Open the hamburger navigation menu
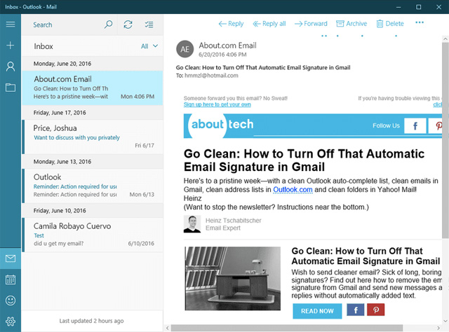This screenshot has height=332, width=449. click(x=11, y=25)
